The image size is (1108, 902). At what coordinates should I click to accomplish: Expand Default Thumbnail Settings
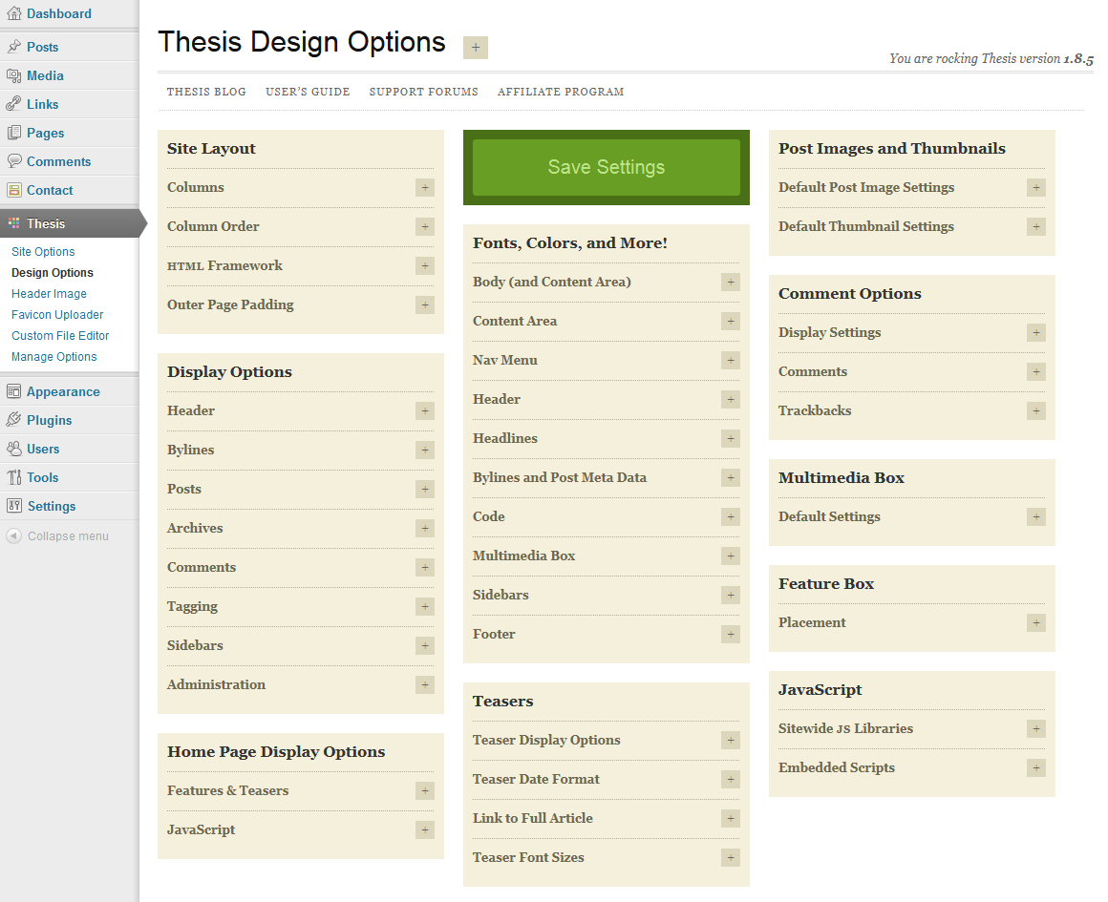1036,227
